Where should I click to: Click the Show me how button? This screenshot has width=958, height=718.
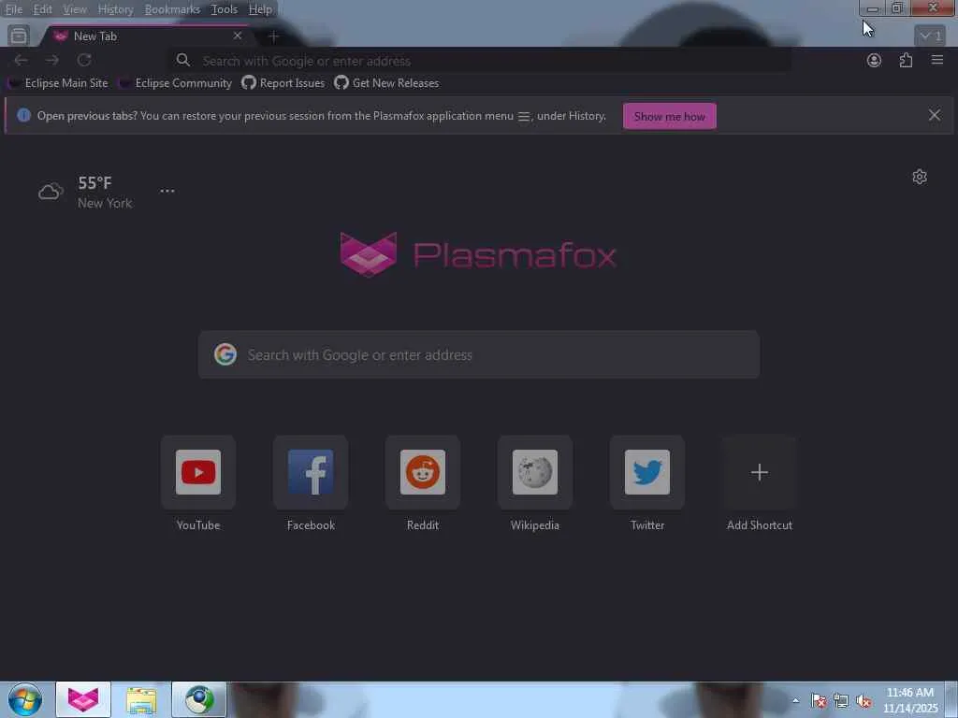coord(670,116)
